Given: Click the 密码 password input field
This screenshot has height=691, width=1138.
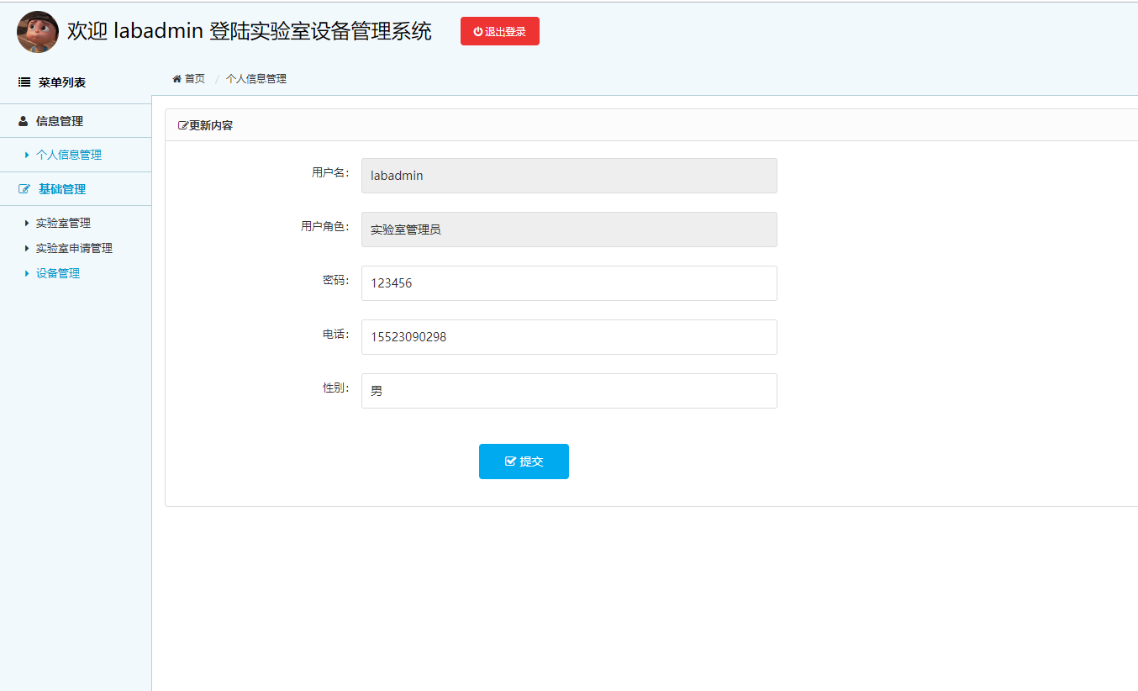Looking at the screenshot, I should (x=569, y=282).
